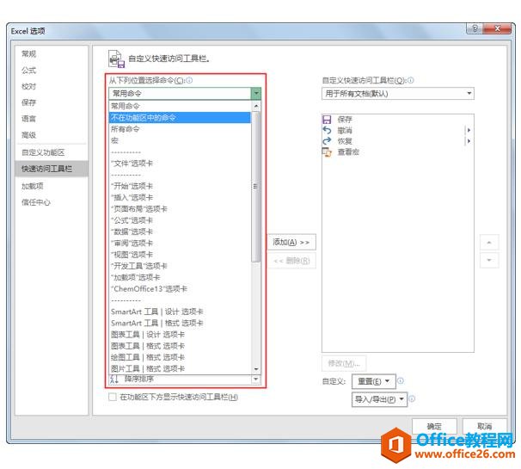The height and width of the screenshot is (469, 521).
Task: Click info icon beside 从下列位置选择命令 label
Action: coord(189,80)
